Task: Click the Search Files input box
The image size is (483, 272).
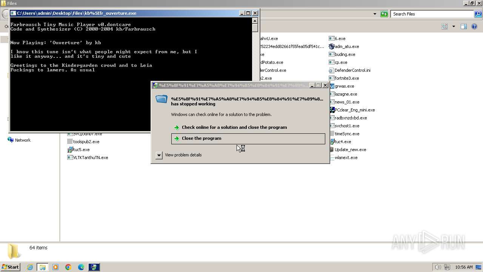Action: (x=432, y=14)
